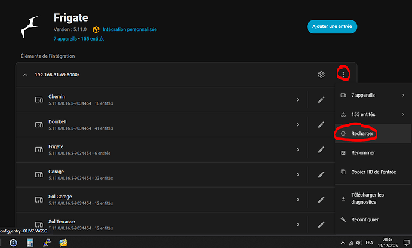Open settings gear for 192.168.31.69:5000 entry
This screenshot has height=248, width=412.
(x=321, y=75)
